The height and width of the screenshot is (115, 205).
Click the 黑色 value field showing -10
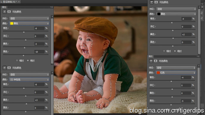39,52
